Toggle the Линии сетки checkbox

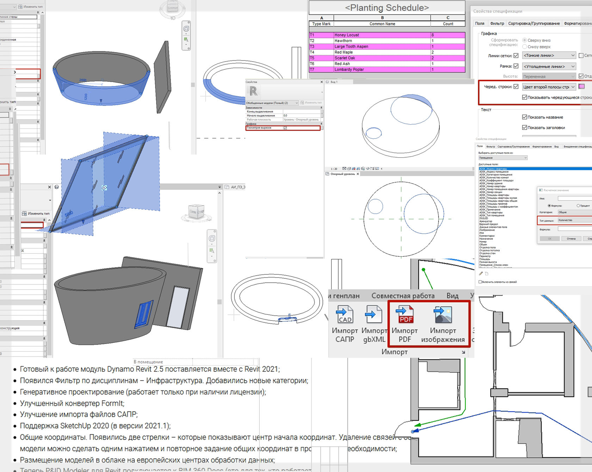pos(516,56)
